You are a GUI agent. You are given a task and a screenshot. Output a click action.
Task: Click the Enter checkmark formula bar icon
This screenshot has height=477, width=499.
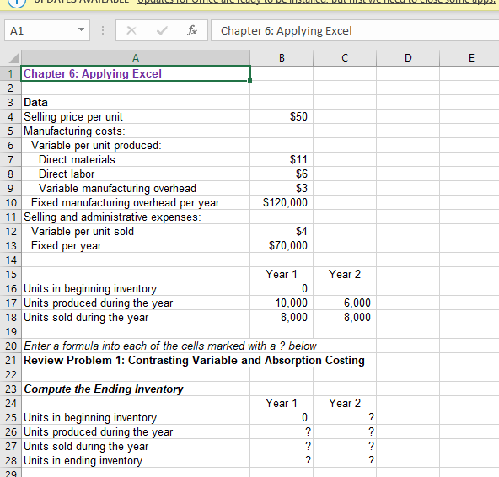162,30
